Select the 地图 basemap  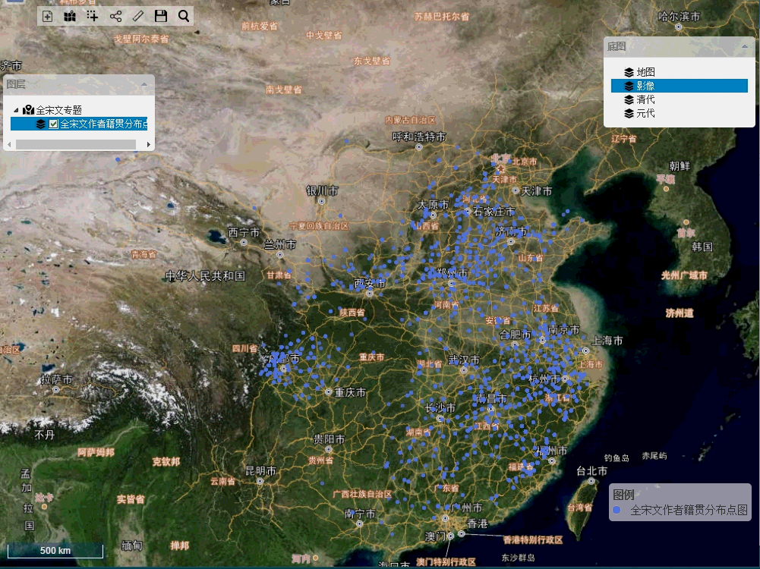(x=645, y=72)
